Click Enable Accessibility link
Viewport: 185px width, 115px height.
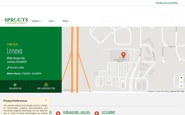coord(167,3)
